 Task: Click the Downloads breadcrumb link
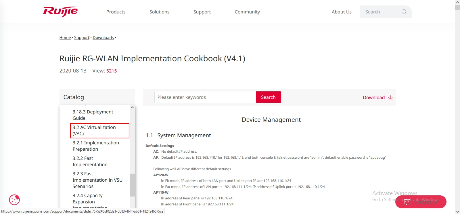tap(103, 38)
